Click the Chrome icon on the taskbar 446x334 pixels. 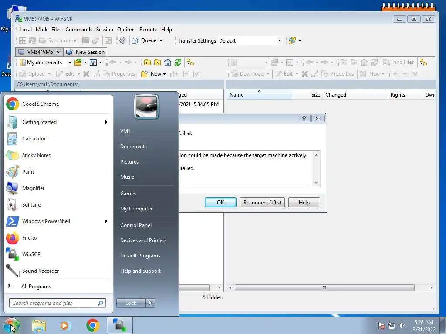click(x=92, y=325)
